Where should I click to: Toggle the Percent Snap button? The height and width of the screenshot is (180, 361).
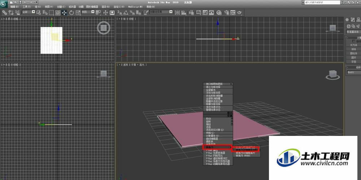coord(132,12)
